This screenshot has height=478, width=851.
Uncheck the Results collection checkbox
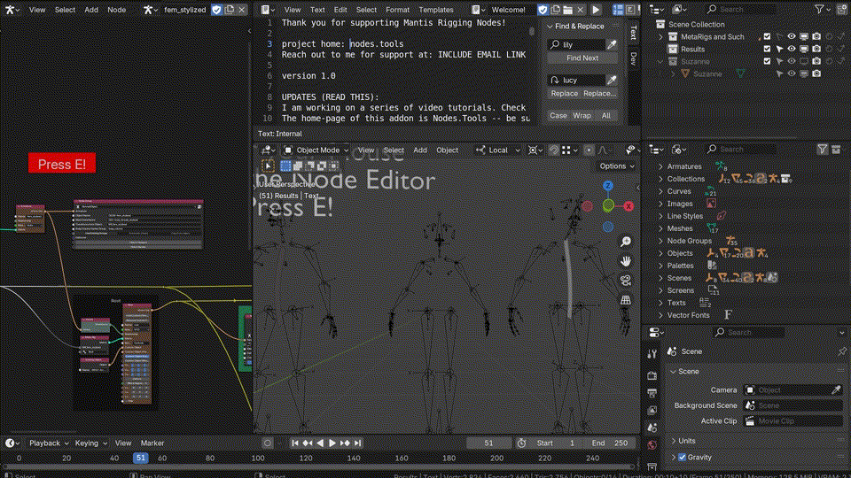pyautogui.click(x=767, y=50)
